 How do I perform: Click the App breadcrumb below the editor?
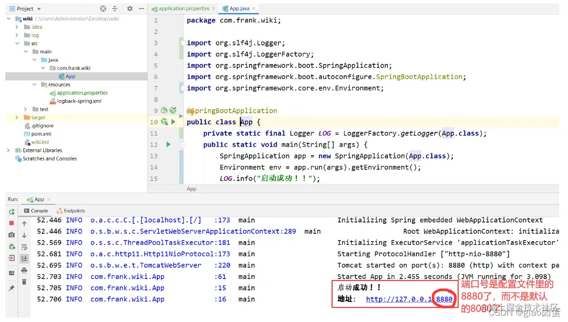tap(191, 189)
